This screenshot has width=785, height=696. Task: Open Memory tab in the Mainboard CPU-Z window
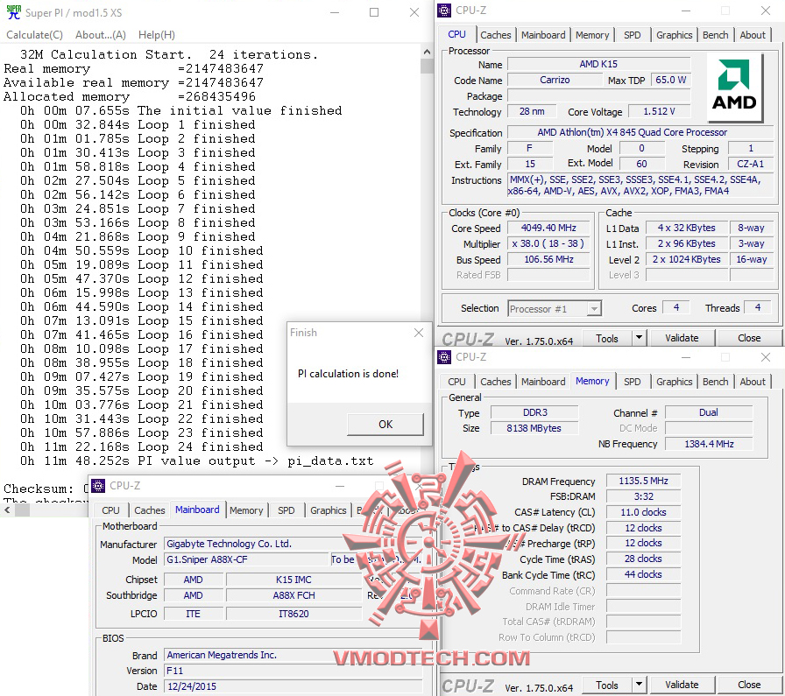click(246, 510)
